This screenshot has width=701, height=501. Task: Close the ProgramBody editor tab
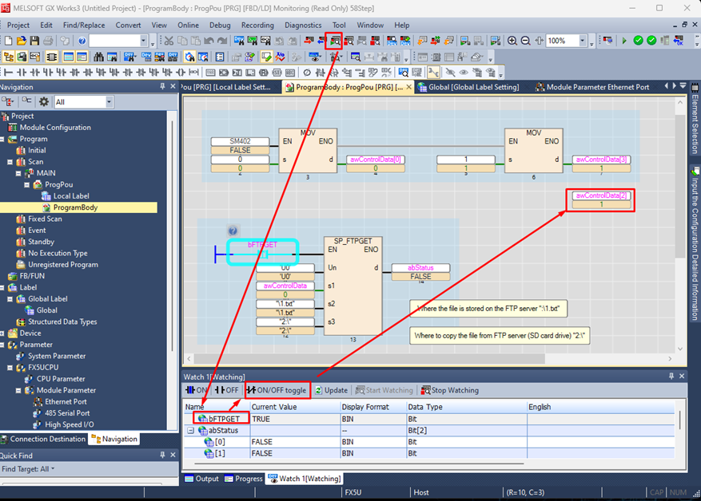pyautogui.click(x=408, y=87)
